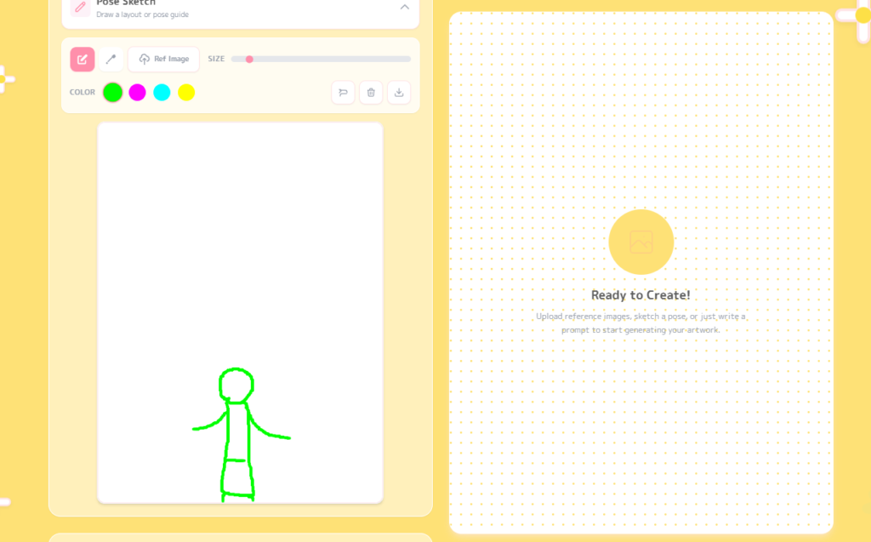Viewport: 871px width, 542px height.
Task: Click the upload cloud icon in Ref Image
Action: 145,60
